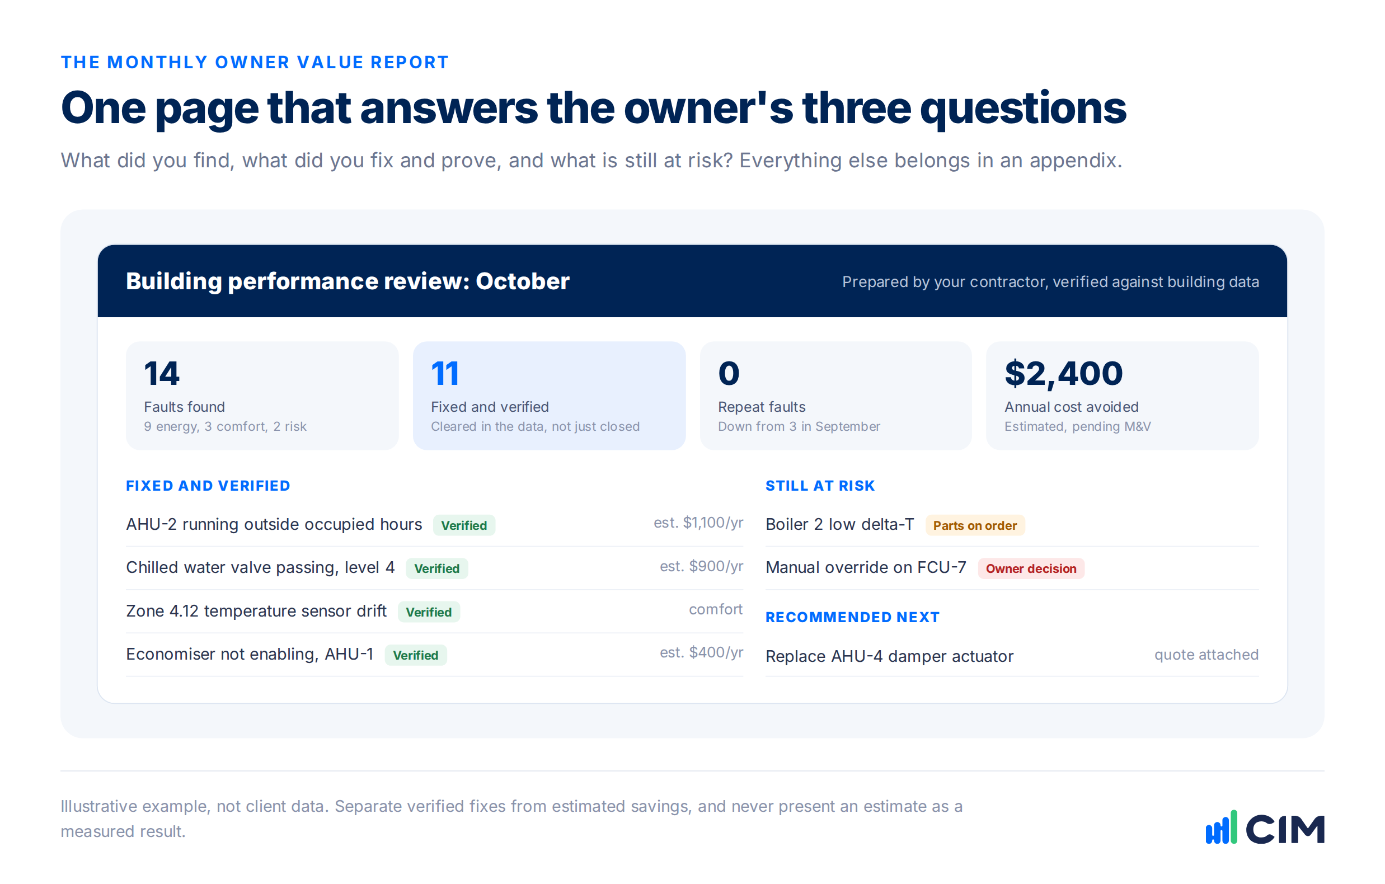Select the '11 Fixed and verified' card
The height and width of the screenshot is (884, 1385).
[550, 396]
